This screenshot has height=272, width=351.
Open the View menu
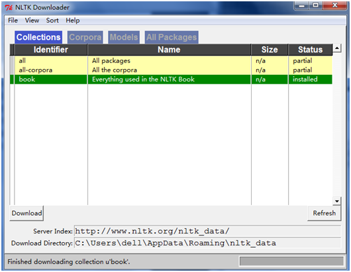(32, 21)
